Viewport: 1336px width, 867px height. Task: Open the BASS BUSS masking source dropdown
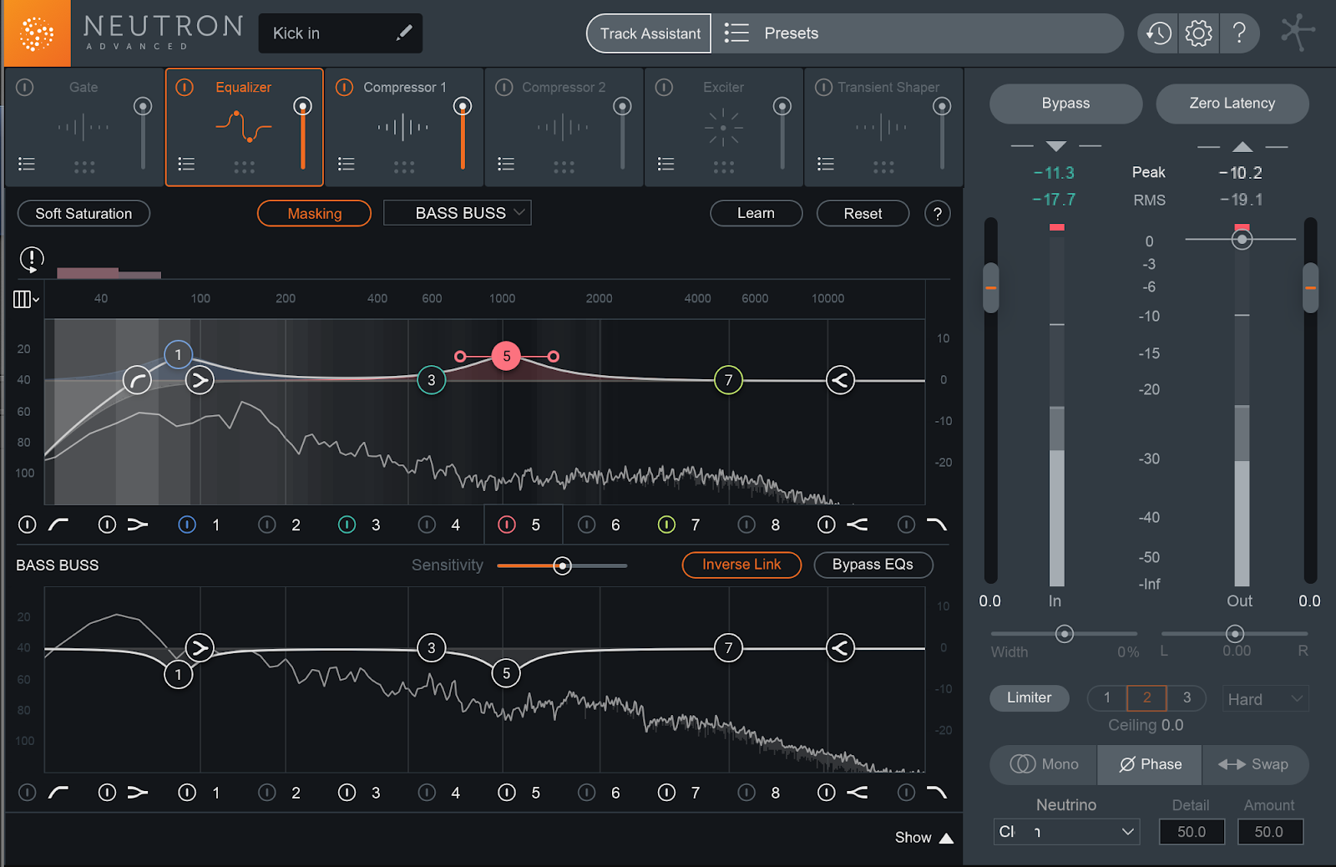pyautogui.click(x=458, y=213)
